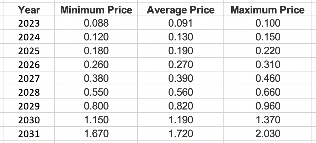Select average price cell 0.091
The image size is (316, 143).
point(180,23)
